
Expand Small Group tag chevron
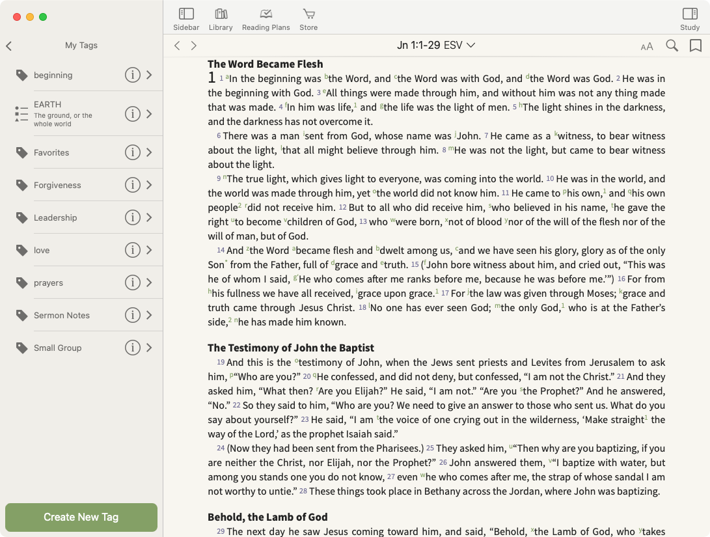click(x=150, y=348)
